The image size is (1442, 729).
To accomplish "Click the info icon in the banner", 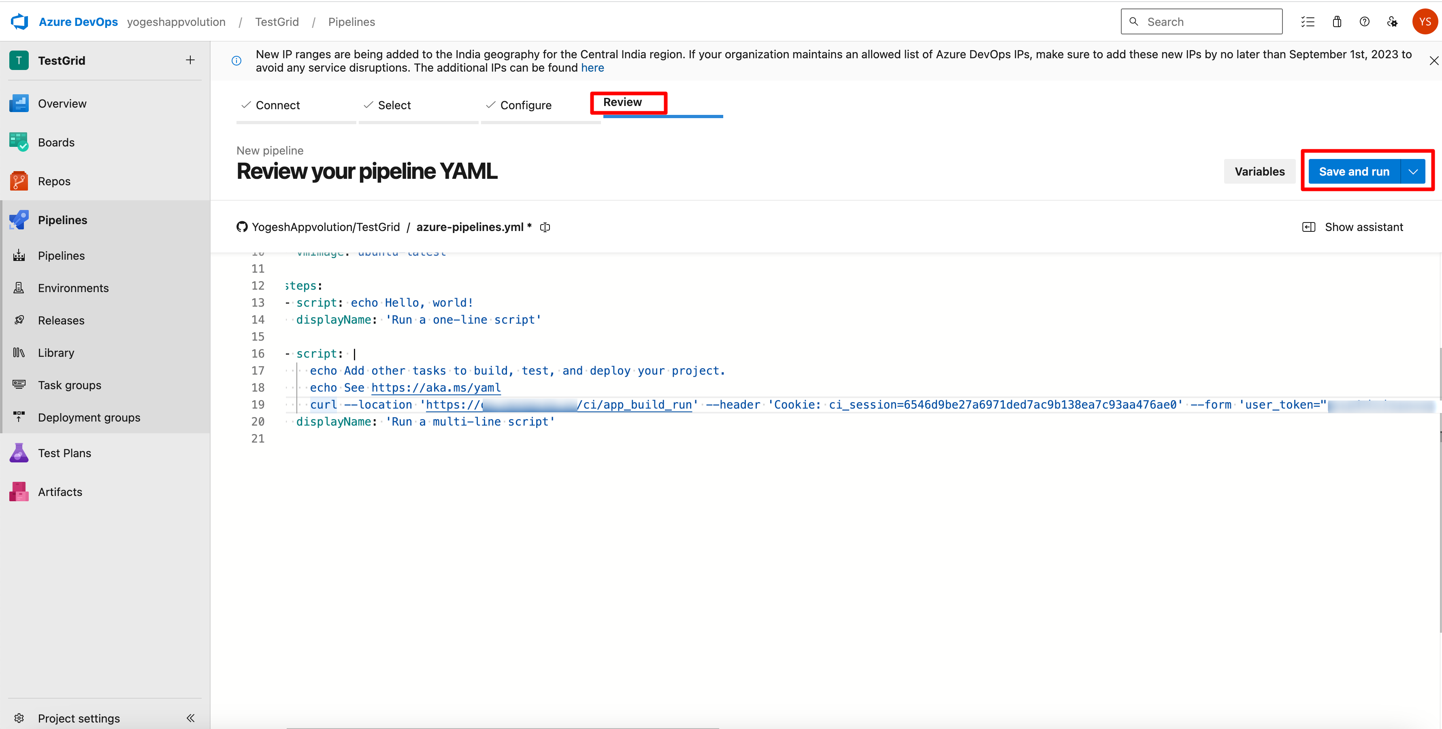I will [237, 60].
